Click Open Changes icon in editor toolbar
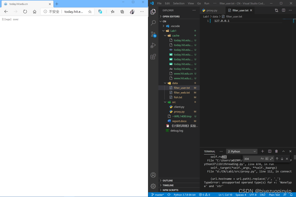 [276, 10]
